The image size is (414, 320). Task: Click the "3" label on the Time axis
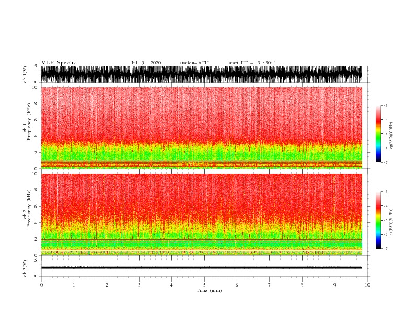(x=139, y=285)
